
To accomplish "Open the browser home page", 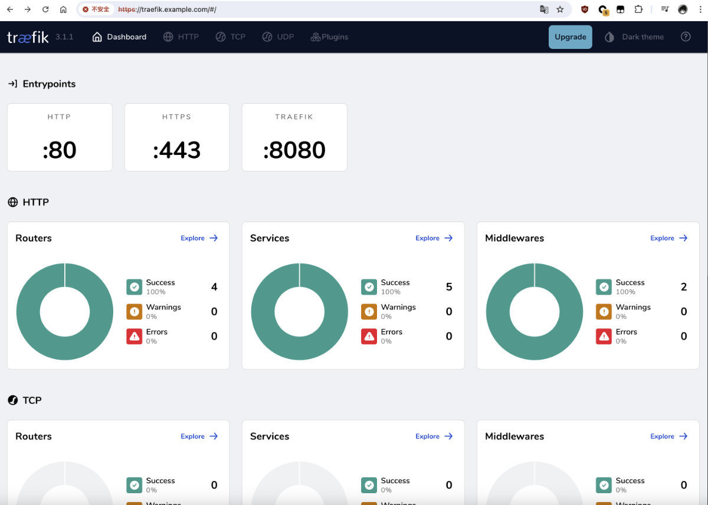I will tap(63, 9).
